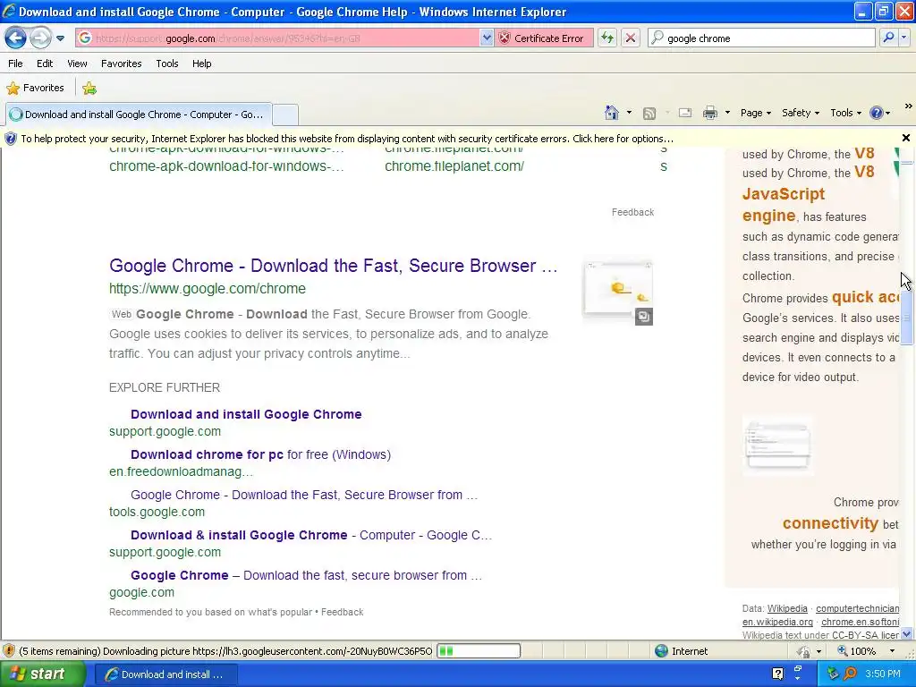Click the Protected Mode status icon
916x687 pixels.
point(804,651)
